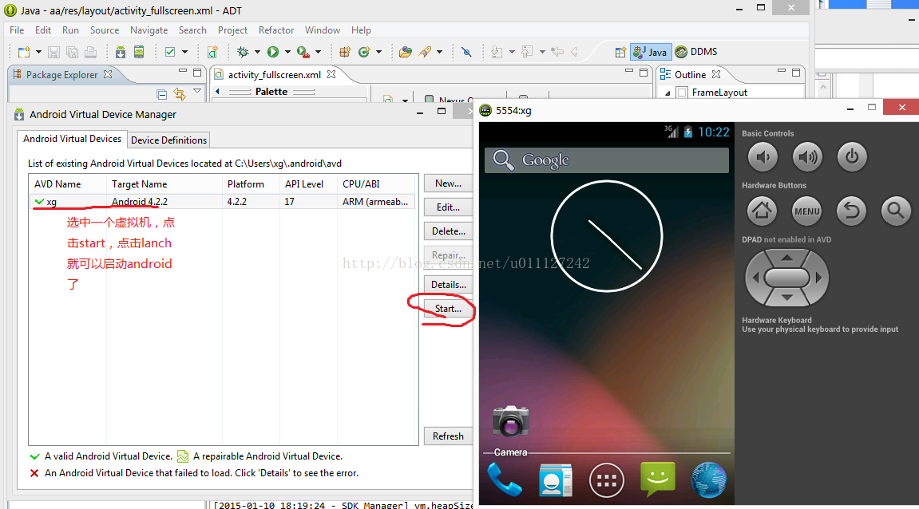Screen dimensions: 919x509
Task: Open the app drawer on the emulator
Action: coord(606,480)
